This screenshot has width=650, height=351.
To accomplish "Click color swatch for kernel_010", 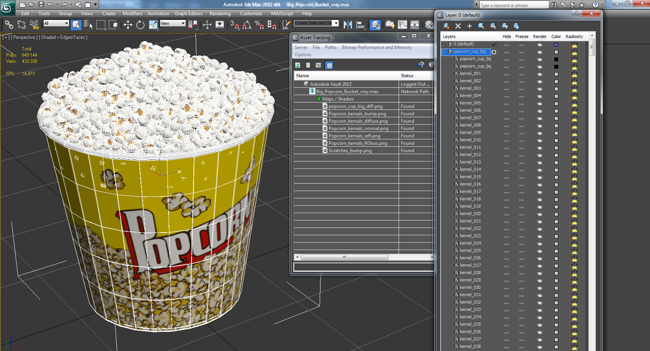I will click(x=556, y=140).
